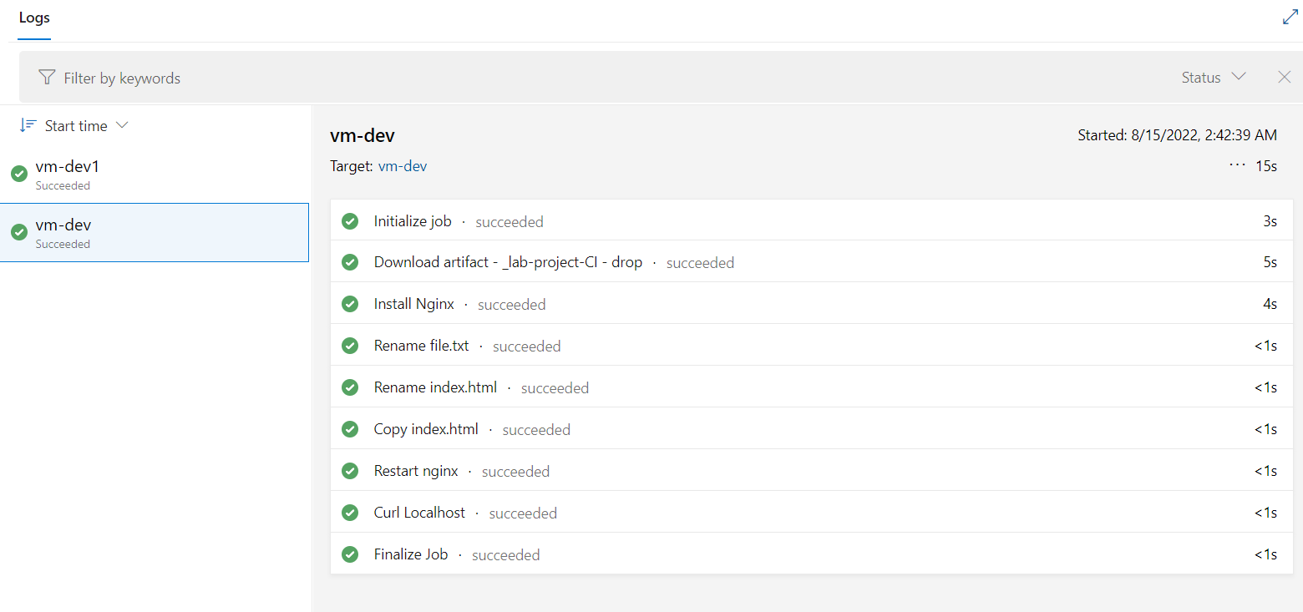Click the success icon for Initialize job
The image size is (1303, 612).
pos(350,221)
